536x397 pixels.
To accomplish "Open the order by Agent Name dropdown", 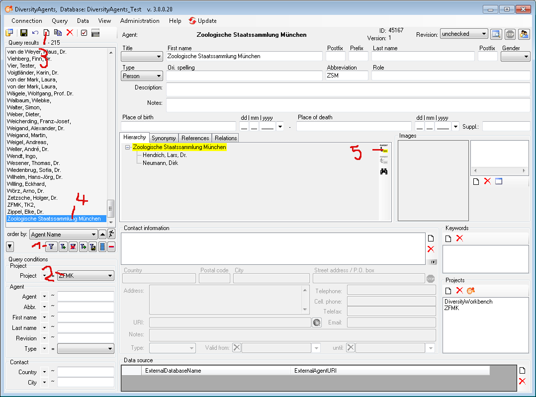I will 63,234.
